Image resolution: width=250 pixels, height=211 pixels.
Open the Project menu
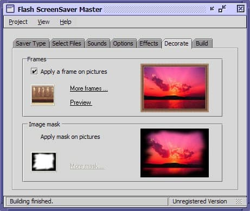point(18,22)
